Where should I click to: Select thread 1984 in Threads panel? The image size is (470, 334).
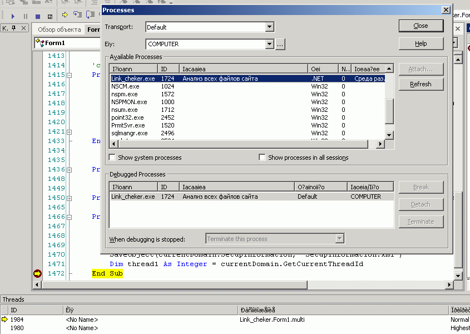pyautogui.click(x=235, y=320)
